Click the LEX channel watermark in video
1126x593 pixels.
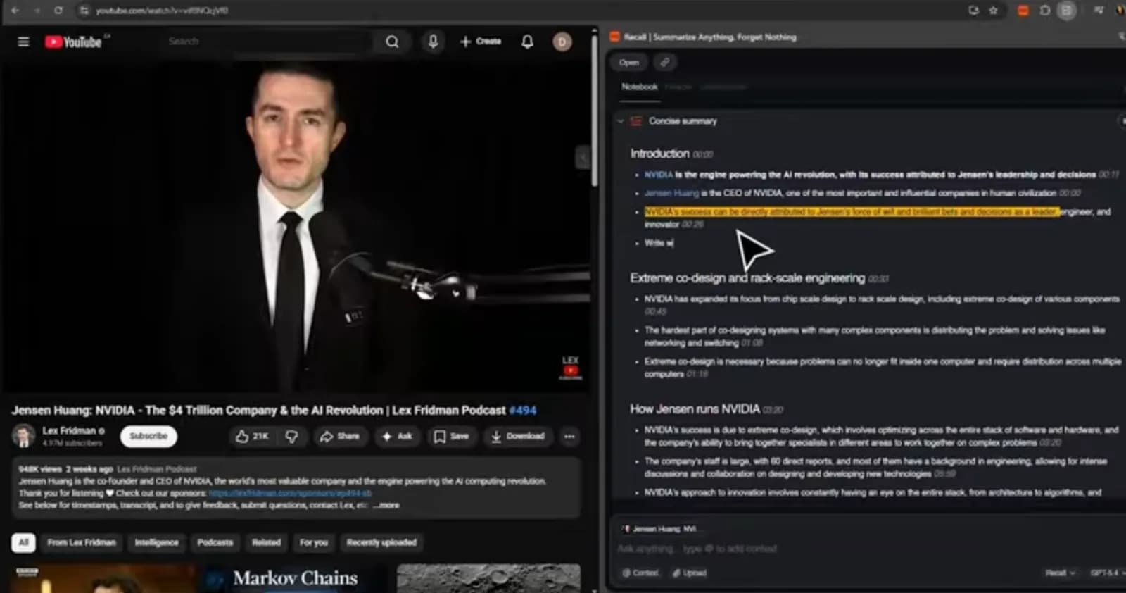click(x=570, y=367)
